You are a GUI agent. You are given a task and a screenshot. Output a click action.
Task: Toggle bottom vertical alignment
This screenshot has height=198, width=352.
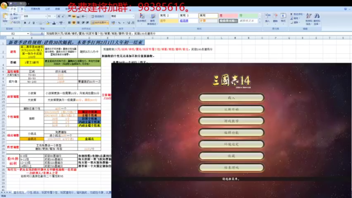(x=78, y=16)
